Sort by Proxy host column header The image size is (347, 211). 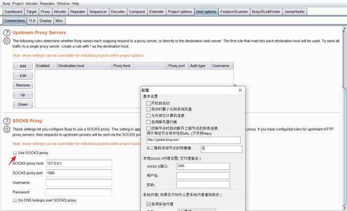click(x=139, y=66)
